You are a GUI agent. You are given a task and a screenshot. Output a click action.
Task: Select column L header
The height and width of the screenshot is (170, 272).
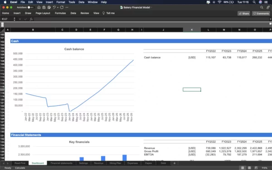point(209,30)
